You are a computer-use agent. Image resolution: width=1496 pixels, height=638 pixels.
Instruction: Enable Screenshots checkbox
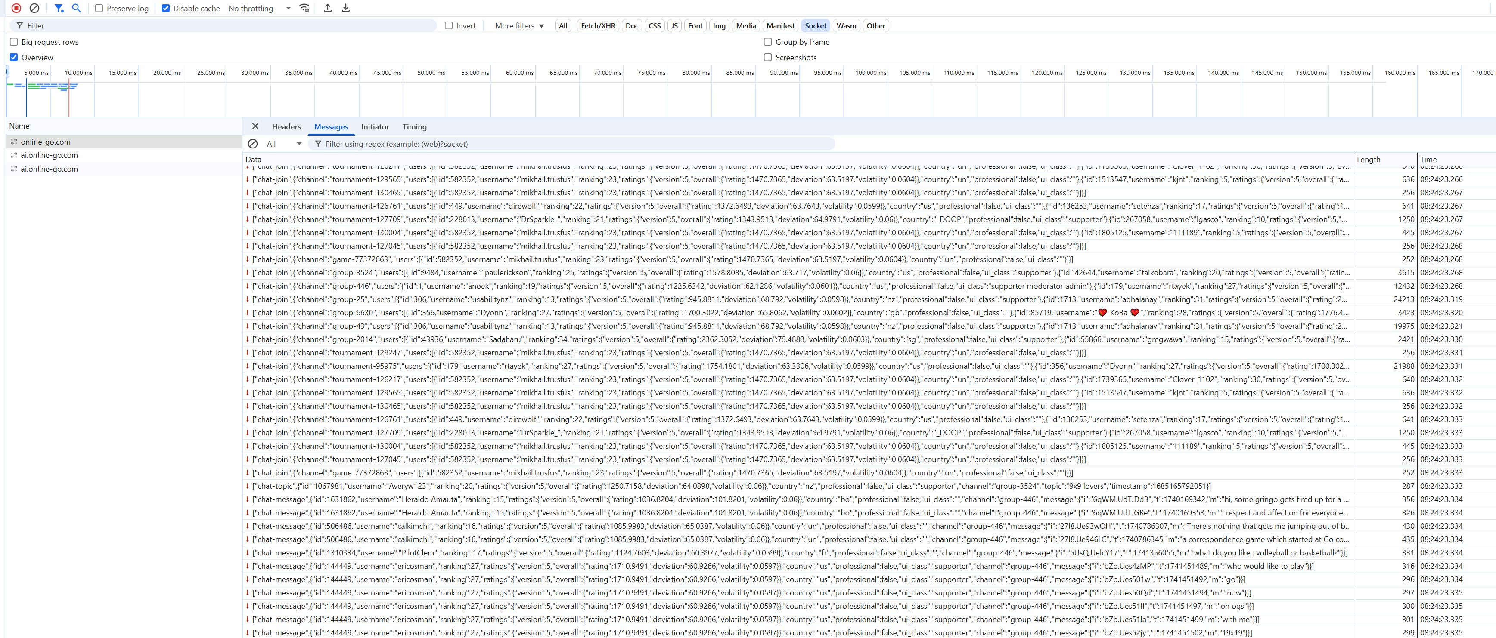[768, 57]
